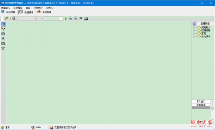Open the 分类统计 menu
Viewport: 215px width, 130px height.
pyautogui.click(x=38, y=8)
